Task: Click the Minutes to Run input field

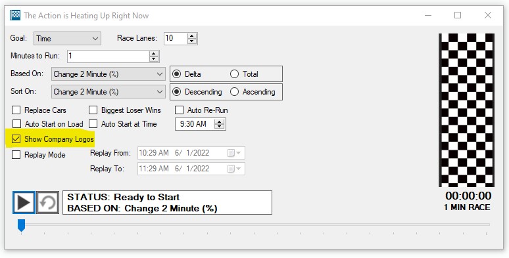Action: 109,56
